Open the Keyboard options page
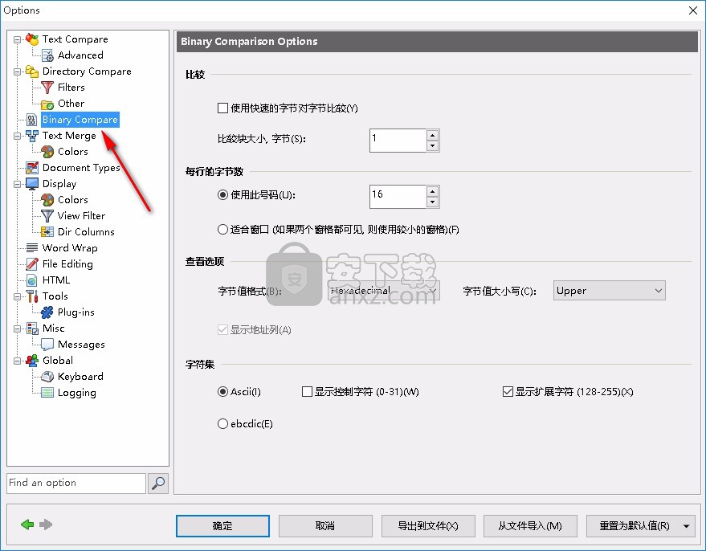Viewport: 706px width, 551px height. click(80, 377)
